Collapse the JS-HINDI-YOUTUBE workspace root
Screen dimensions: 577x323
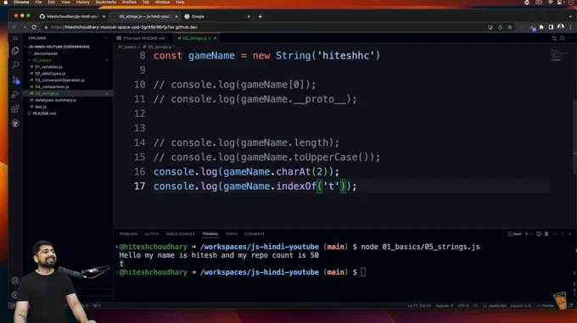coord(59,47)
